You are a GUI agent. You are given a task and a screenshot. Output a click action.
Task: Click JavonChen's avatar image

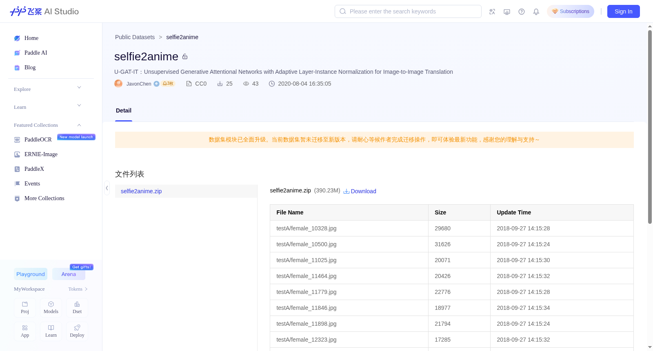[x=118, y=84]
